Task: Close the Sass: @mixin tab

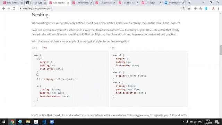Action: (114, 3)
